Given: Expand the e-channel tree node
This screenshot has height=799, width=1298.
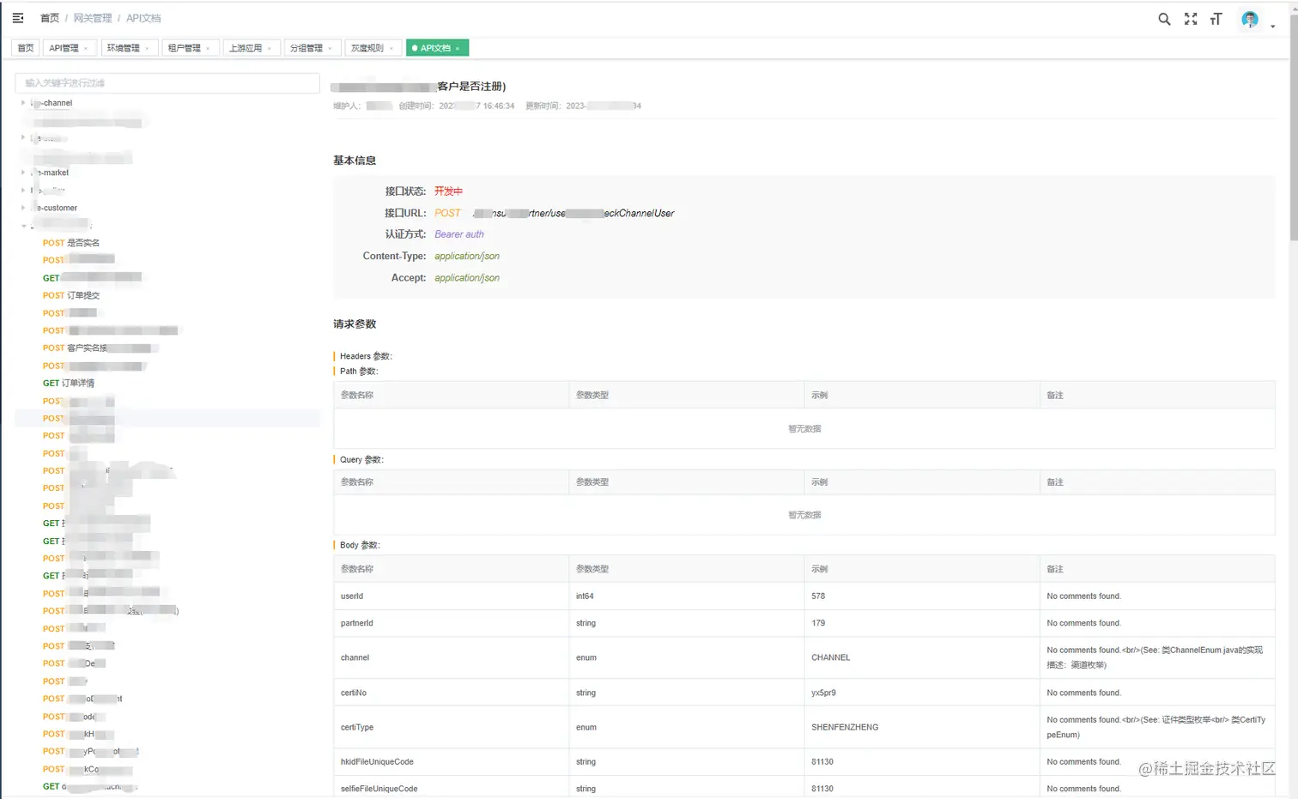Looking at the screenshot, I should pos(21,103).
